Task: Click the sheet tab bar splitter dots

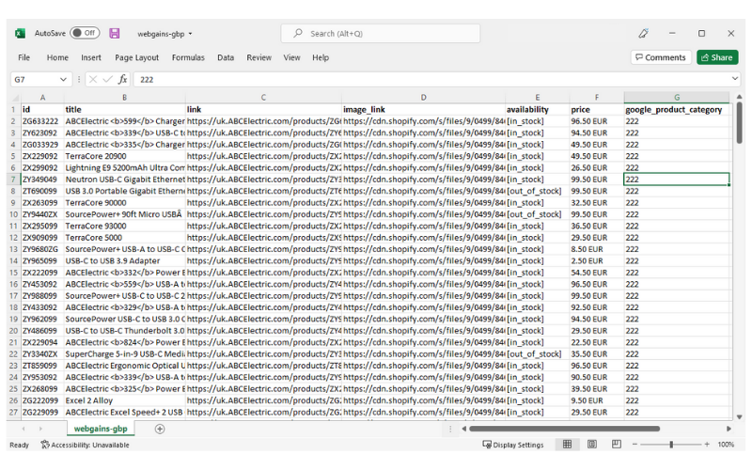Action: click(450, 429)
